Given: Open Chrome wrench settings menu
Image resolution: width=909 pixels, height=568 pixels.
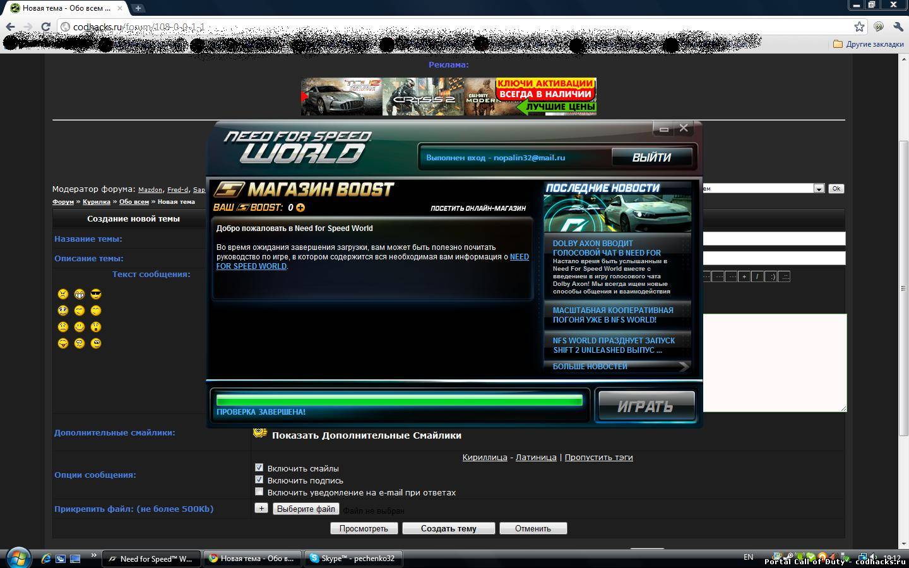Looking at the screenshot, I should pos(898,27).
